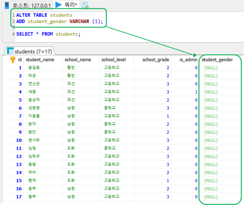Screen dimensions: 244x205
Task: Click school_level 중학교 in row 6
Action: 110,108
